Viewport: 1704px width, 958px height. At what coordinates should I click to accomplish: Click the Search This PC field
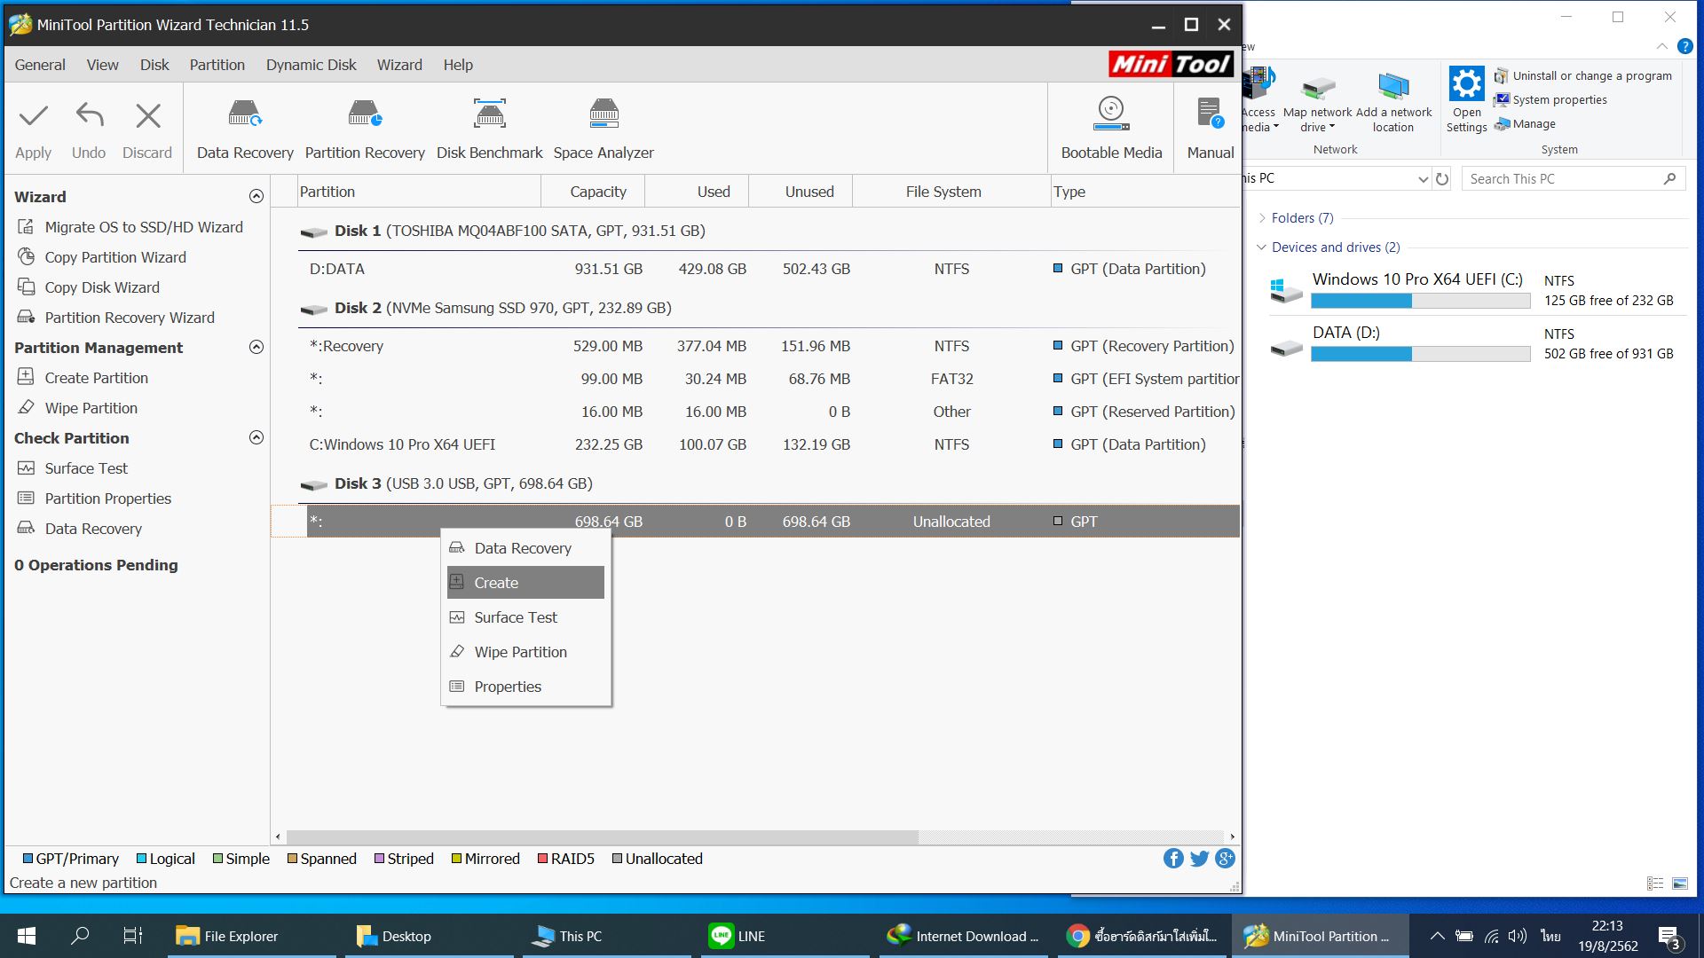point(1562,179)
